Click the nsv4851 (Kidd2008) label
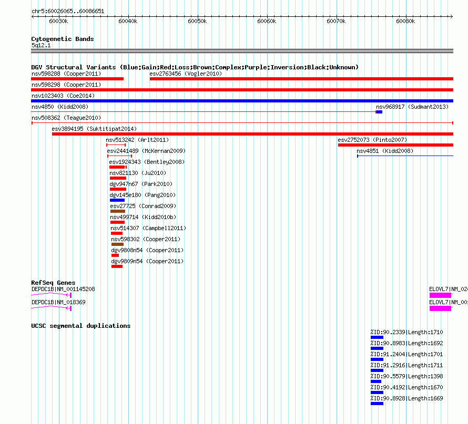Image resolution: width=468 pixels, height=424 pixels. click(x=385, y=151)
